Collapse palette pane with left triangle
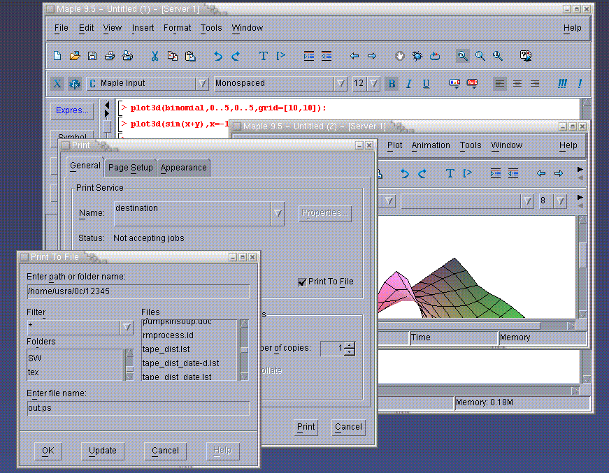 pos(107,105)
